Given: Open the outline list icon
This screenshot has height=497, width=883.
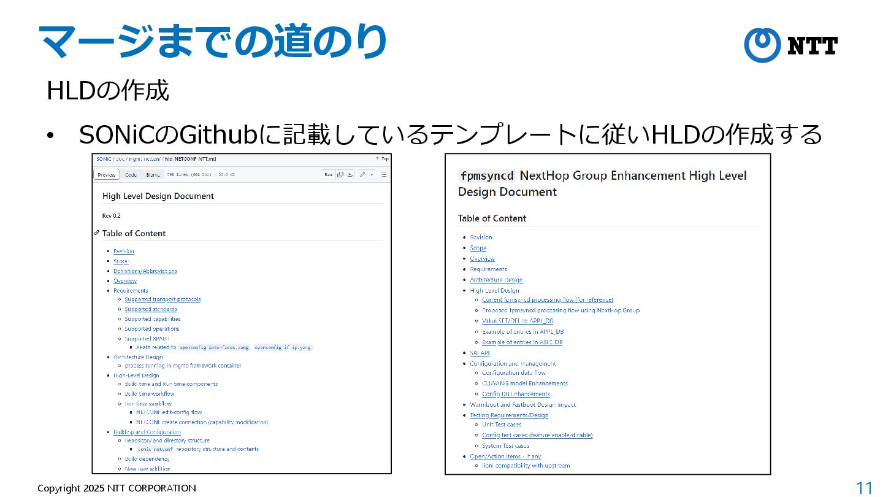Looking at the screenshot, I should (384, 175).
